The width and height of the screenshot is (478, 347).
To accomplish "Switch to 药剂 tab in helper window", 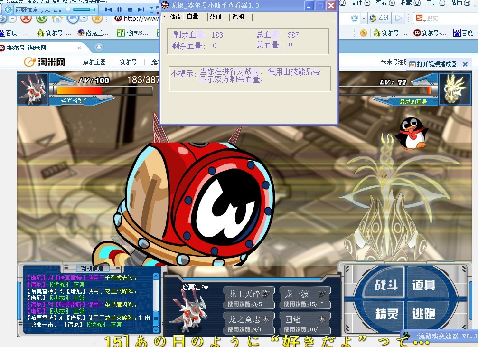I will pyautogui.click(x=215, y=17).
